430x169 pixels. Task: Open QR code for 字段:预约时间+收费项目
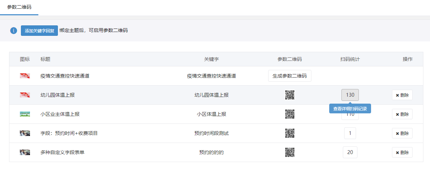[290, 133]
